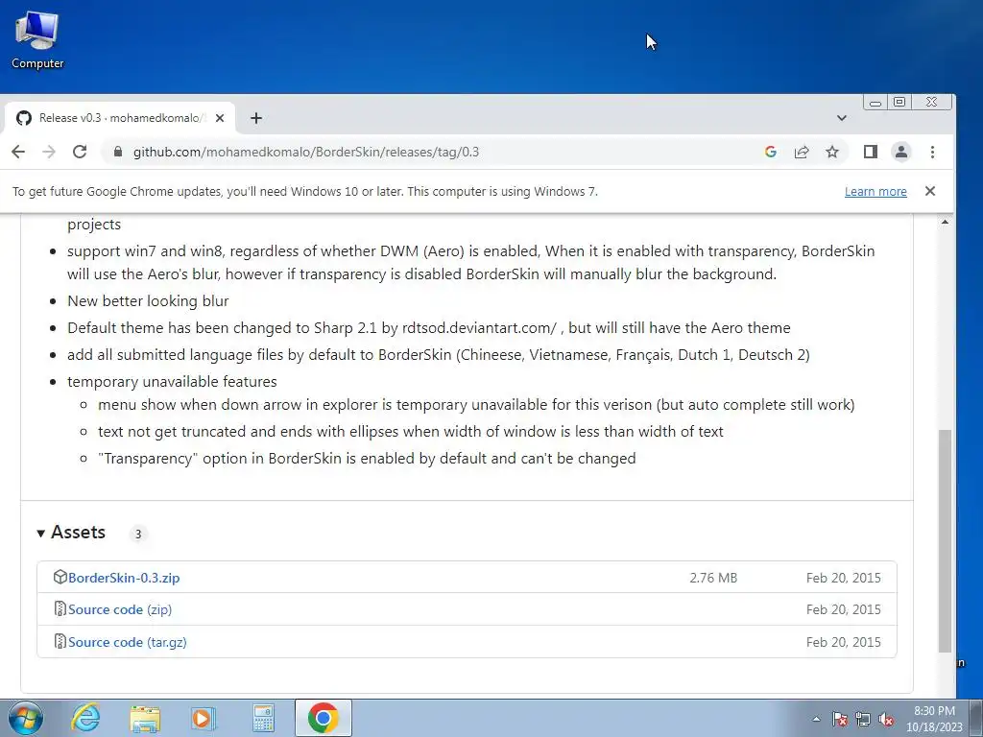Click the Default theme Sharp 2.1 line

429,328
